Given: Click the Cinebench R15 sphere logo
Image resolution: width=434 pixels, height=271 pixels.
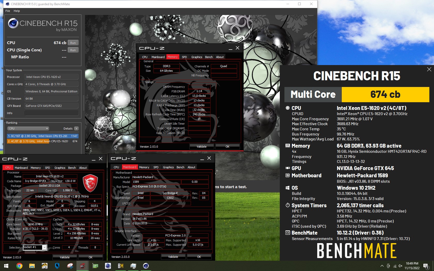Looking at the screenshot, I should tap(13, 23).
